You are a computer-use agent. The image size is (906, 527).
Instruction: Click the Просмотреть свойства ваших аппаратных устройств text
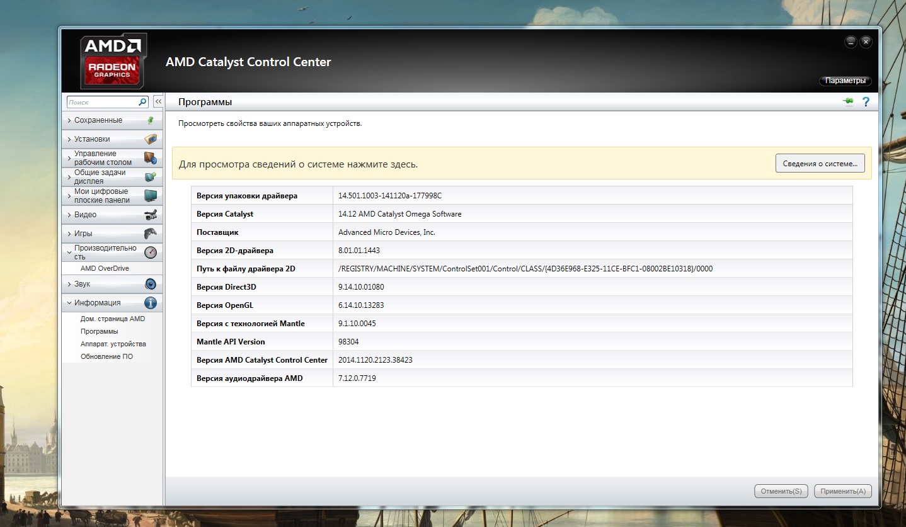pos(270,123)
